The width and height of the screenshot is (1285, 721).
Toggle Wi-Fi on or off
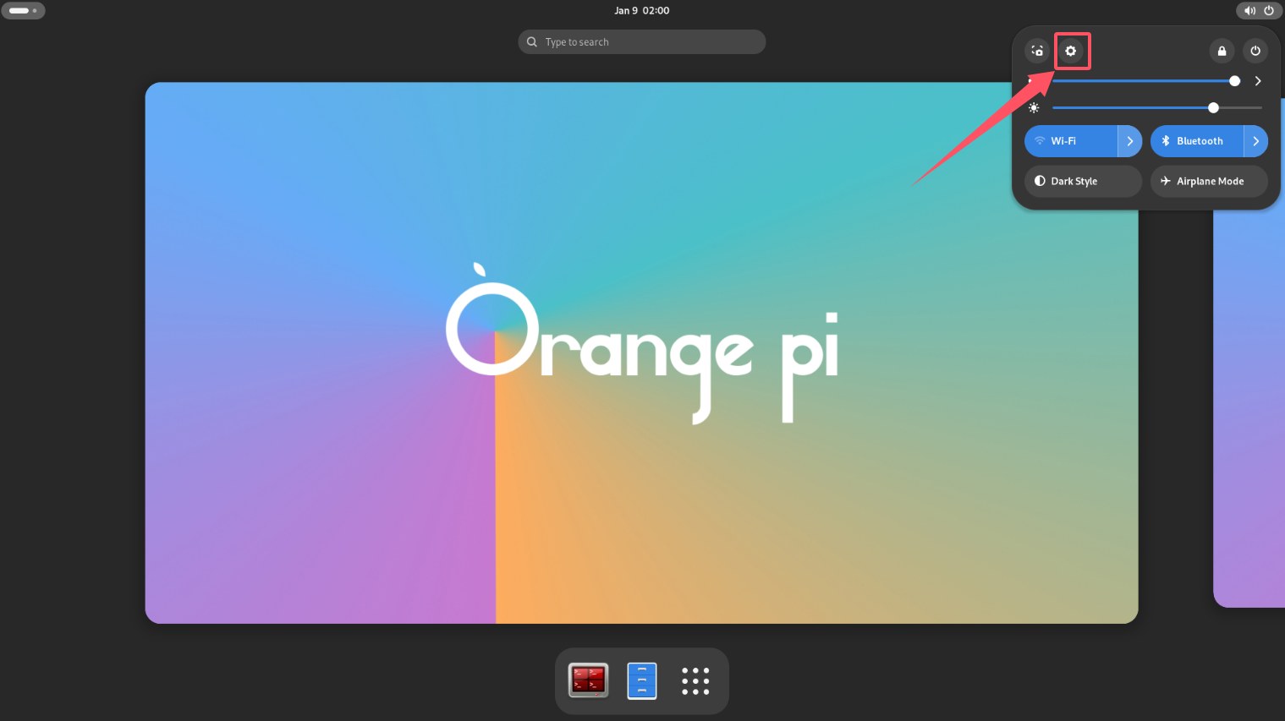(x=1071, y=141)
